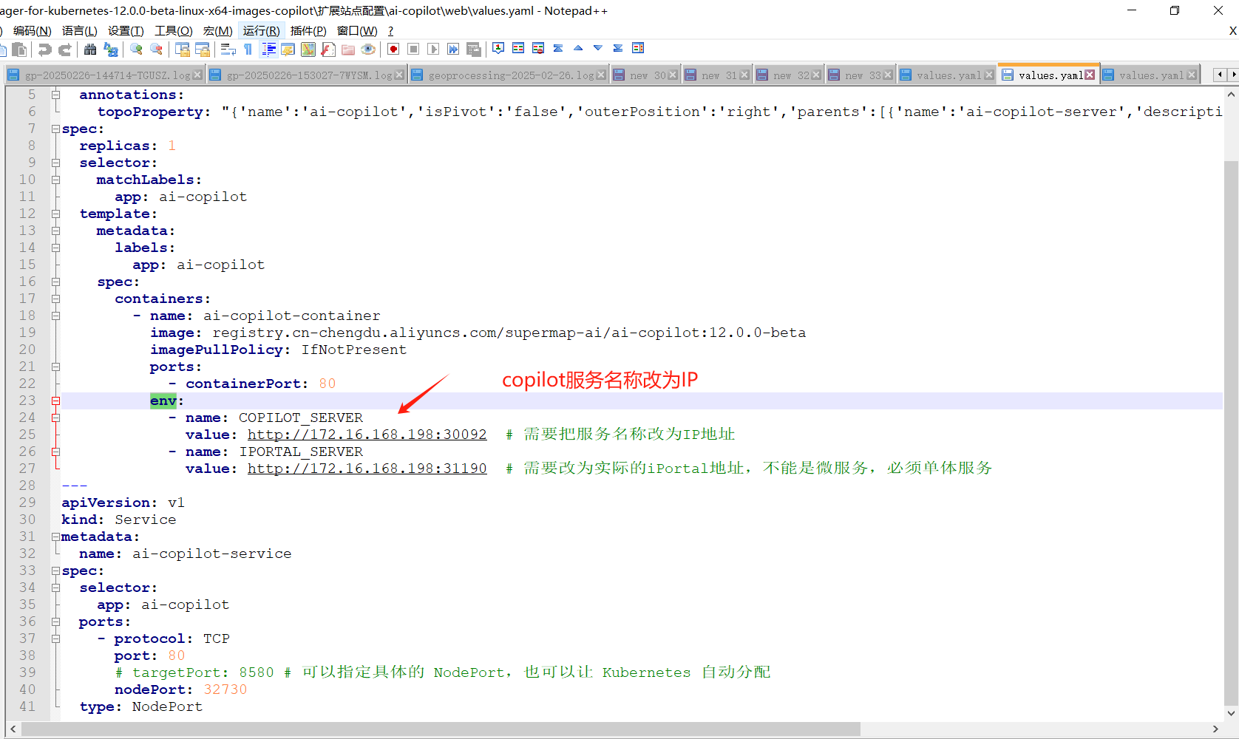This screenshot has width=1239, height=739.
Task: Click the Zoom In magnifier icon
Action: click(136, 50)
